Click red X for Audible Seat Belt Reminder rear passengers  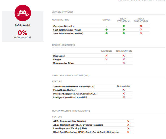click(x=141, y=33)
